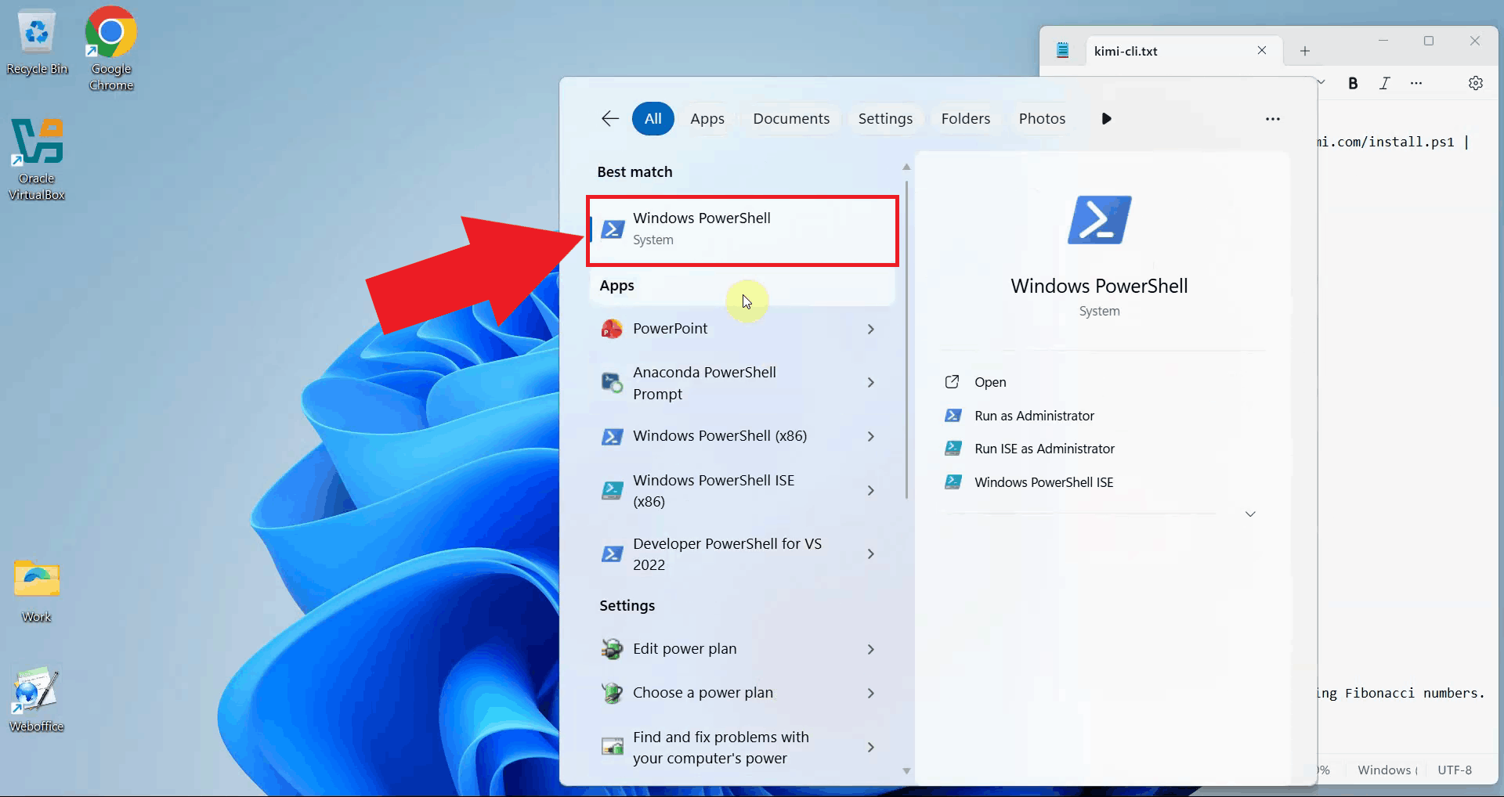
Task: Toggle bold formatting in Notepad
Action: pos(1353,83)
